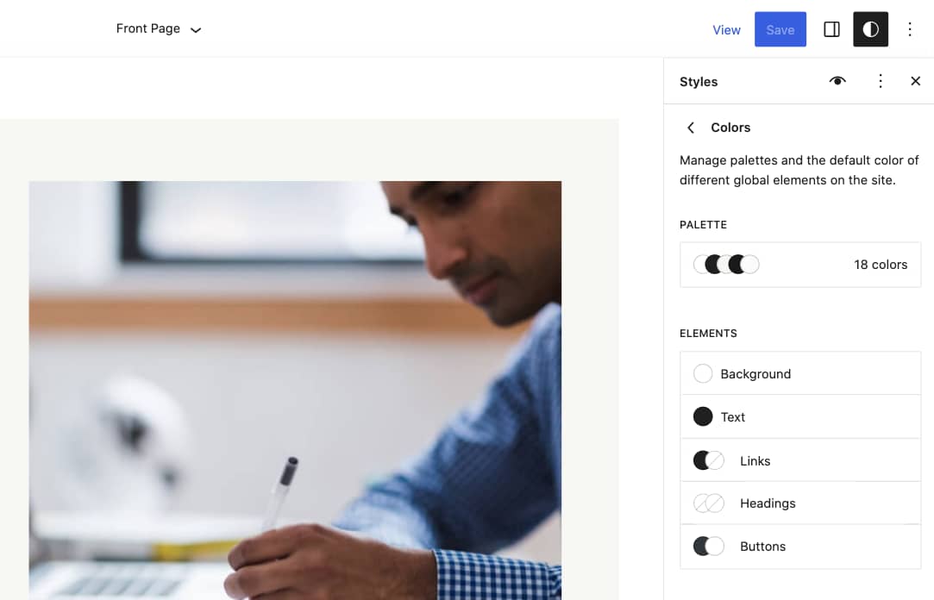
Task: Open Styles panel more actions menu
Action: 881,81
